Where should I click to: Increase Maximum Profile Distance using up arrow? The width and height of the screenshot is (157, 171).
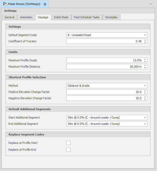[x=145, y=66]
